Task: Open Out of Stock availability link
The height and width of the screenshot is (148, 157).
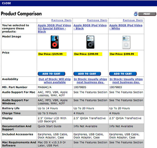Action: pyautogui.click(x=55, y=81)
